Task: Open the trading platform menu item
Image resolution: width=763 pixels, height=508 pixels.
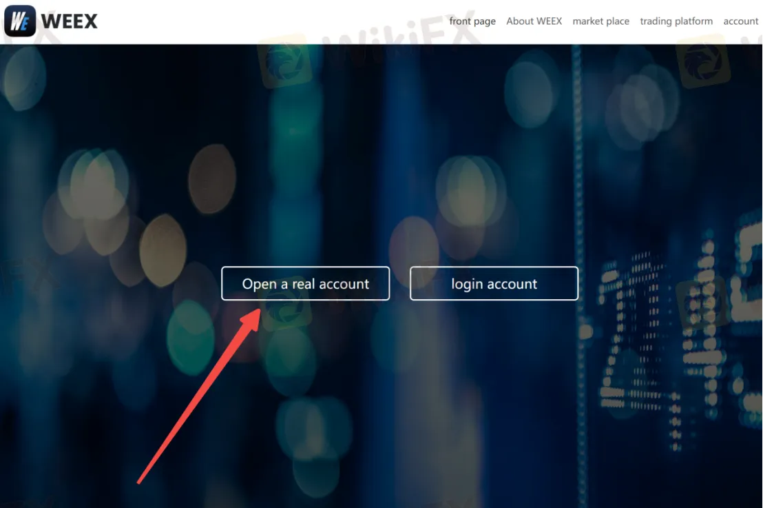Action: [676, 21]
